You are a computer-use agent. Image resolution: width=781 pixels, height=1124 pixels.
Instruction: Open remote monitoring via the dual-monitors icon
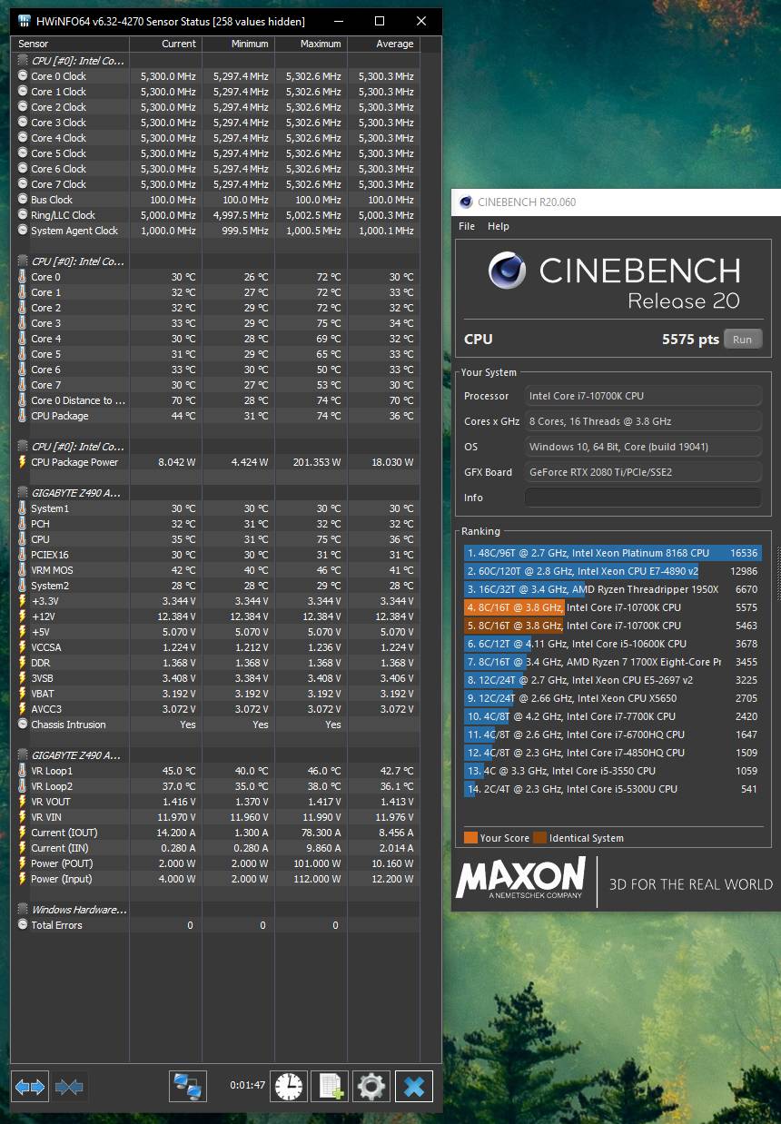tap(188, 1086)
